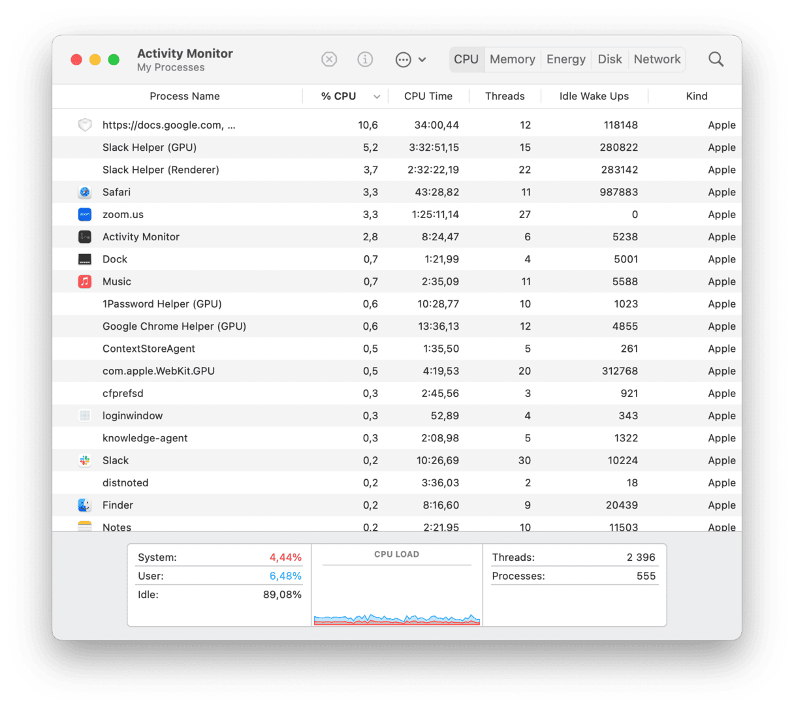This screenshot has height=709, width=794.
Task: Sort by the % CPU column header
Action: click(x=338, y=96)
